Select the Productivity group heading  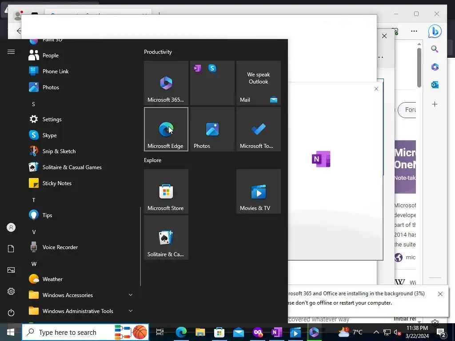point(158,52)
